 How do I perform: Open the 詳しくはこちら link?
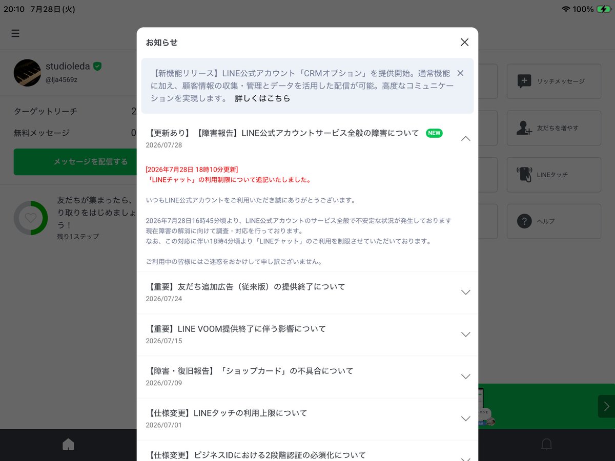[x=262, y=98]
